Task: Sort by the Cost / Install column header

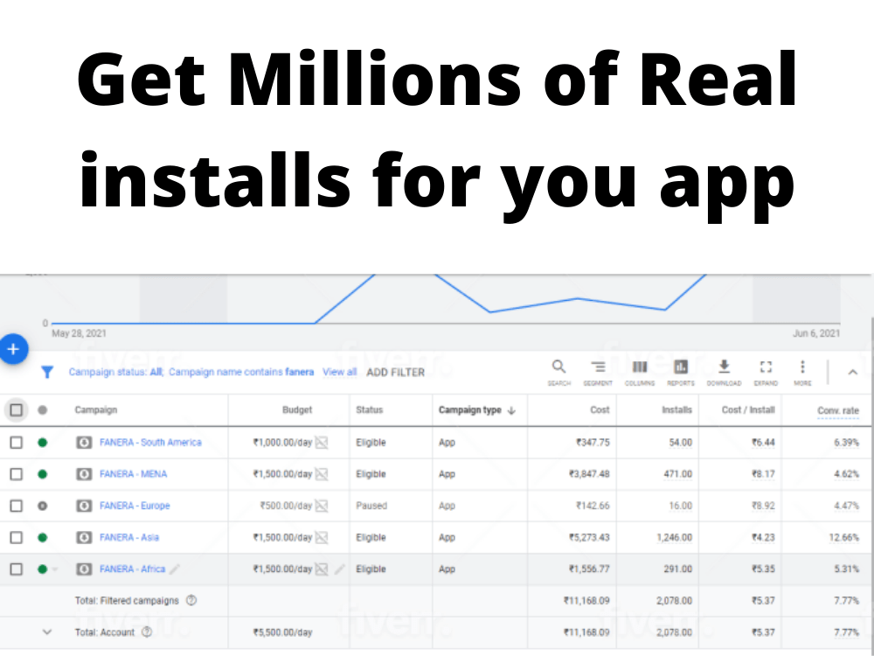Action: (748, 410)
